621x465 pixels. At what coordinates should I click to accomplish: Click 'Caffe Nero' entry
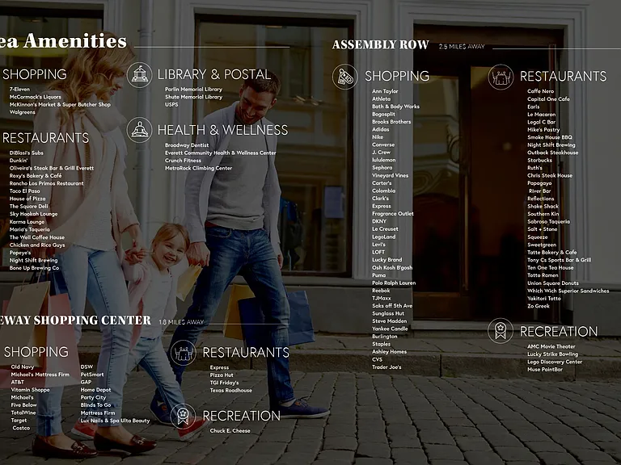[541, 91]
